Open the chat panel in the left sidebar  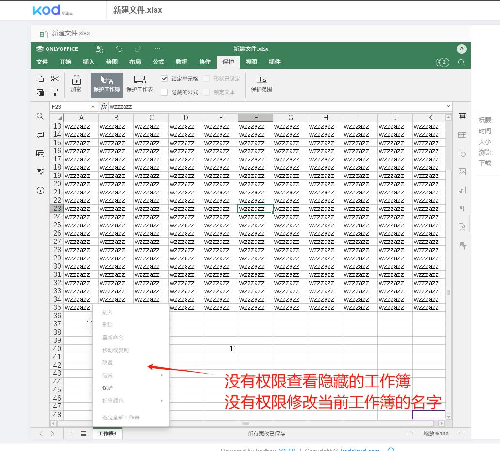pos(40,154)
